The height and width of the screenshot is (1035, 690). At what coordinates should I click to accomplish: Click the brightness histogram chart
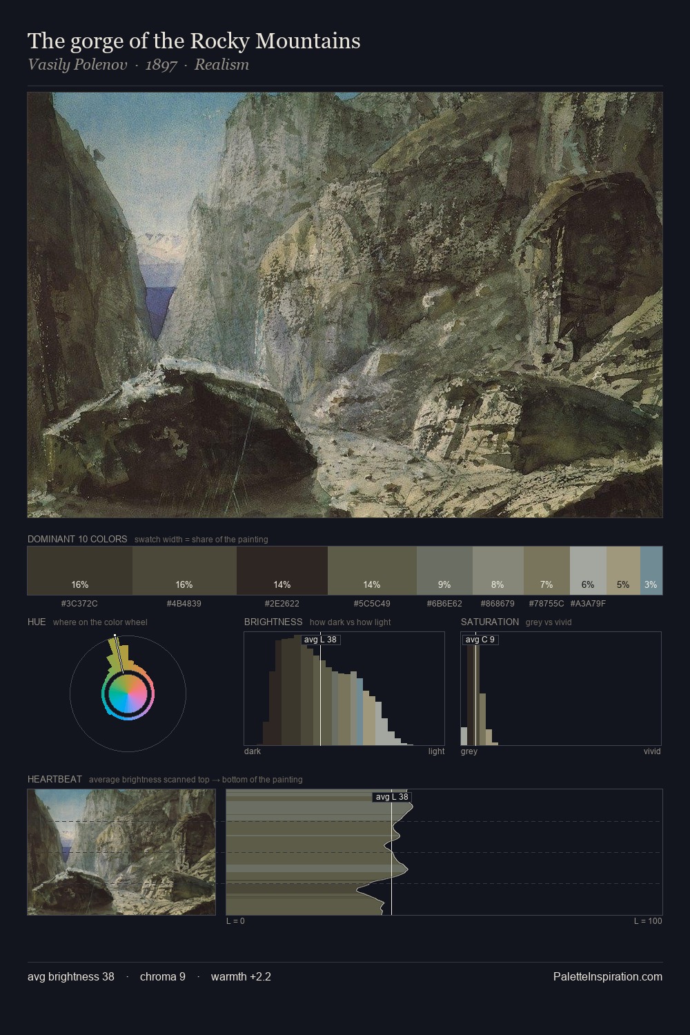tap(344, 689)
